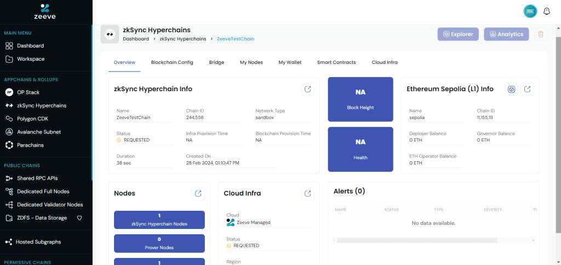Go to the Dashboard breadcrumb link
The width and height of the screenshot is (561, 265).
click(136, 39)
